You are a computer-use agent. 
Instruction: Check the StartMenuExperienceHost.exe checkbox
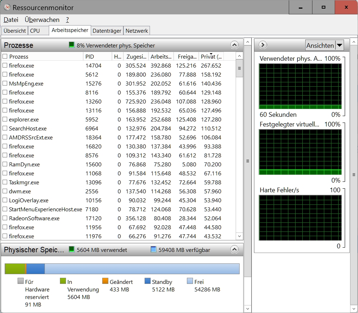click(5, 209)
